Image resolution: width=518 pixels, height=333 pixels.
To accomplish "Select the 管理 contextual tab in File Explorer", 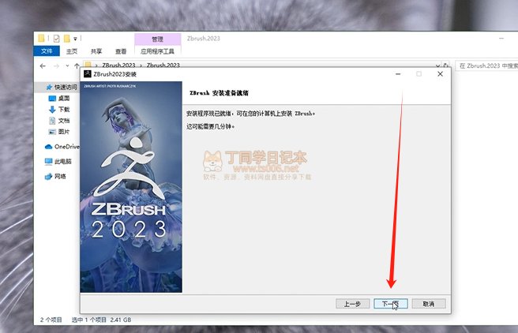I will pyautogui.click(x=158, y=39).
